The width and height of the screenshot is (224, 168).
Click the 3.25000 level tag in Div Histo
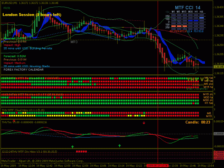pyautogui.click(x=219, y=152)
